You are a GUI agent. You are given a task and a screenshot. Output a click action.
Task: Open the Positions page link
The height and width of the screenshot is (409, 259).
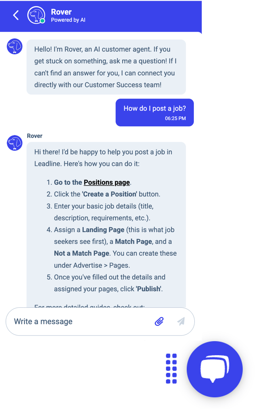pos(107,182)
